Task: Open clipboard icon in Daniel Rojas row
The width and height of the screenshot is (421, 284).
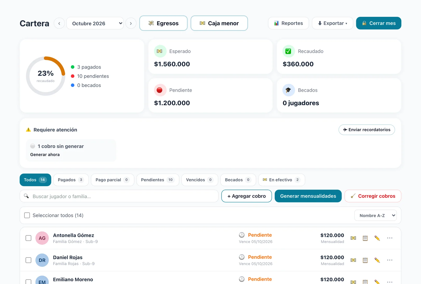Action: 365,260
